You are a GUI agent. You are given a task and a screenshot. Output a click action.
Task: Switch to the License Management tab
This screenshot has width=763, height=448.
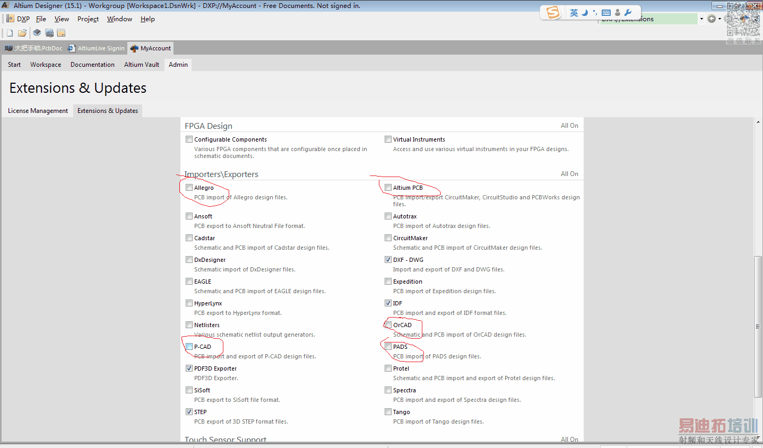38,111
